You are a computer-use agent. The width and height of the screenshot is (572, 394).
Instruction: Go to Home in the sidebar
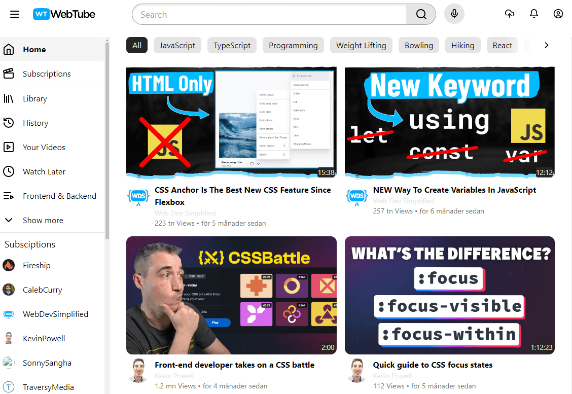pyautogui.click(x=53, y=49)
